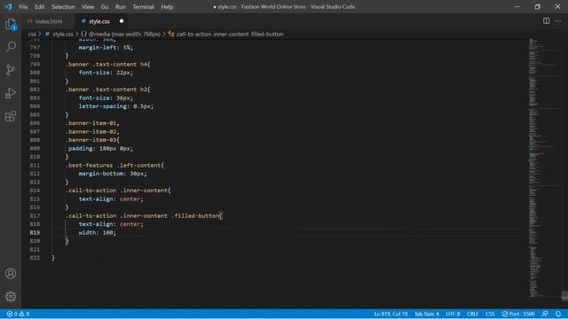The width and height of the screenshot is (568, 319).
Task: Open the Go menu
Action: tap(105, 6)
